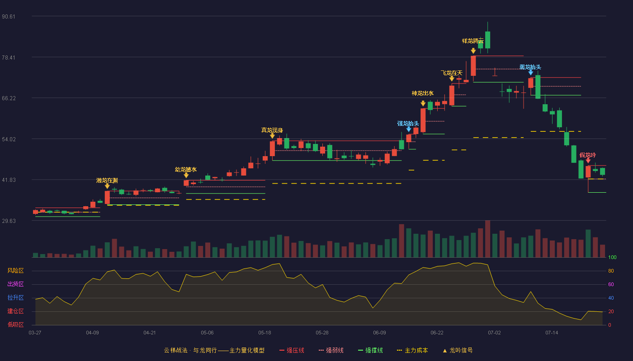Toggle the 主力成本 legend item
The image size is (633, 361).
coord(412,350)
